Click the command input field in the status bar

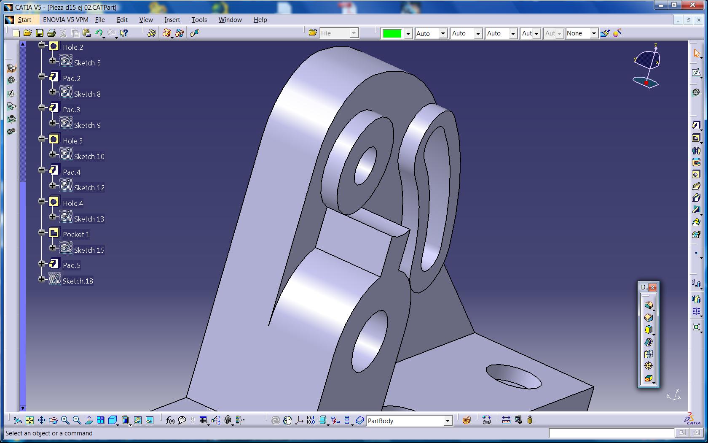tap(611, 433)
